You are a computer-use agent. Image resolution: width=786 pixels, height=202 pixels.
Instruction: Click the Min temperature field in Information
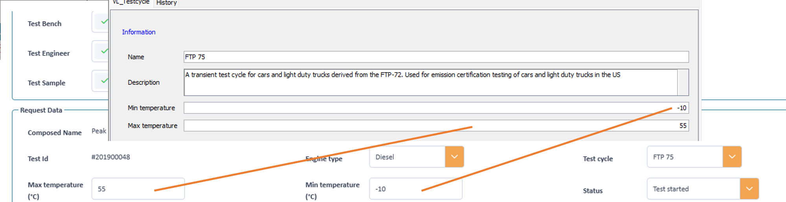(436, 108)
